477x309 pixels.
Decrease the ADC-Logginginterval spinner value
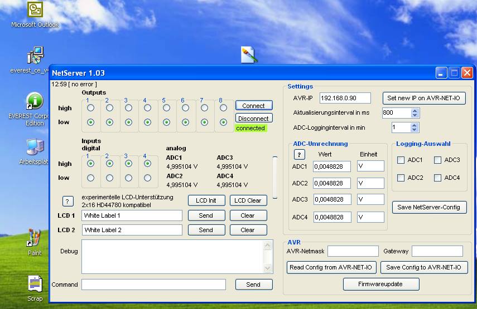(x=415, y=130)
